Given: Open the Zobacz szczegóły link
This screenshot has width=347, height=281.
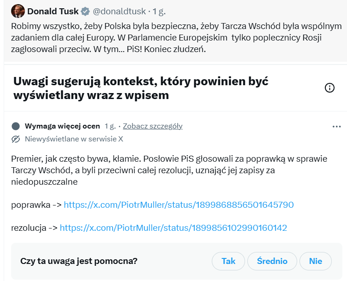Looking at the screenshot, I should 152,126.
